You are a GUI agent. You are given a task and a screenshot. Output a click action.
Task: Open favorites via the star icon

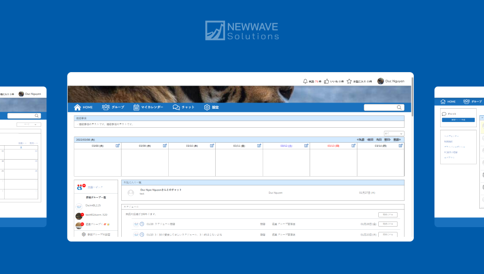tap(349, 81)
